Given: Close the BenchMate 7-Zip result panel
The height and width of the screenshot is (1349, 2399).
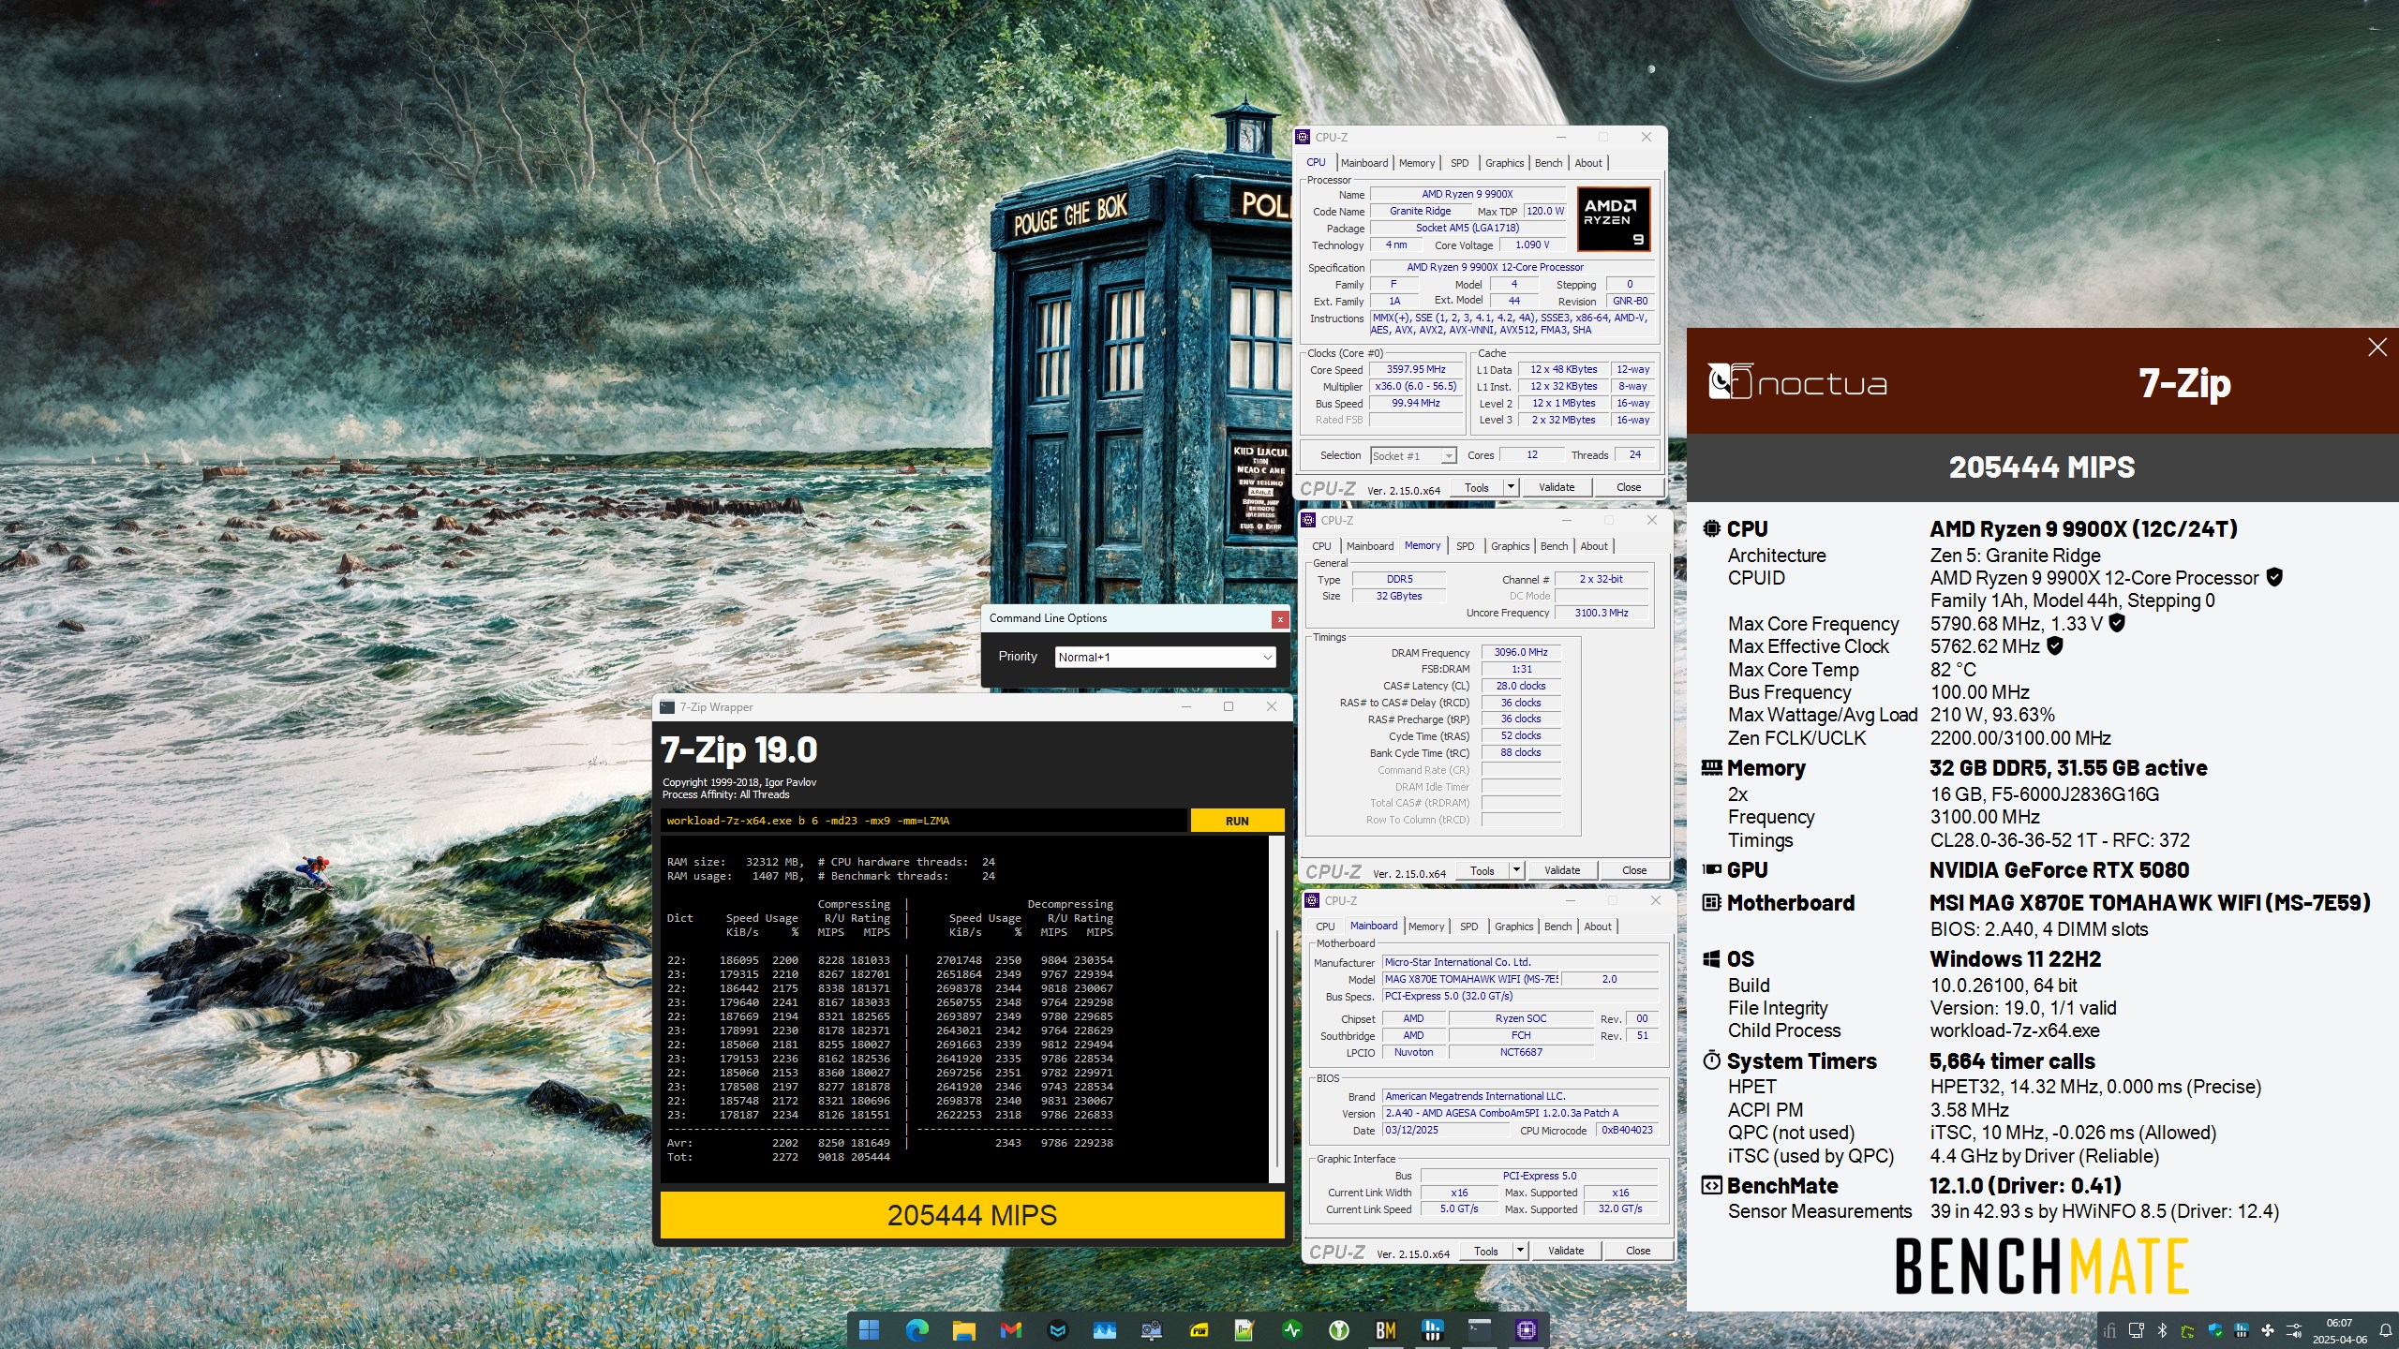Looking at the screenshot, I should 2377,348.
